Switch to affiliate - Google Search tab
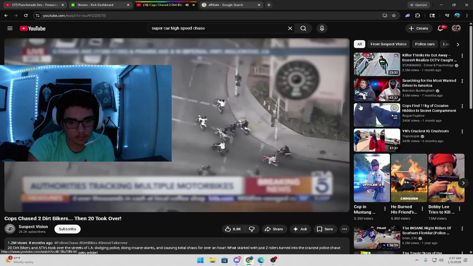The width and height of the screenshot is (473, 266). 231,5
